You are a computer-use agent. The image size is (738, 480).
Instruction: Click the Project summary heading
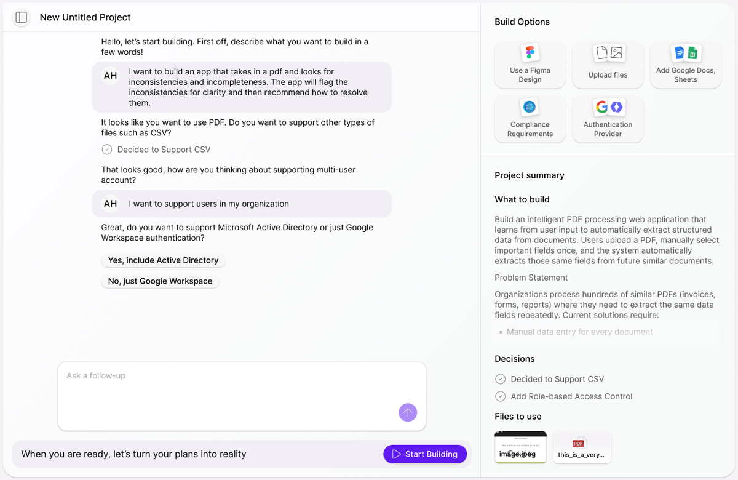pyautogui.click(x=529, y=175)
